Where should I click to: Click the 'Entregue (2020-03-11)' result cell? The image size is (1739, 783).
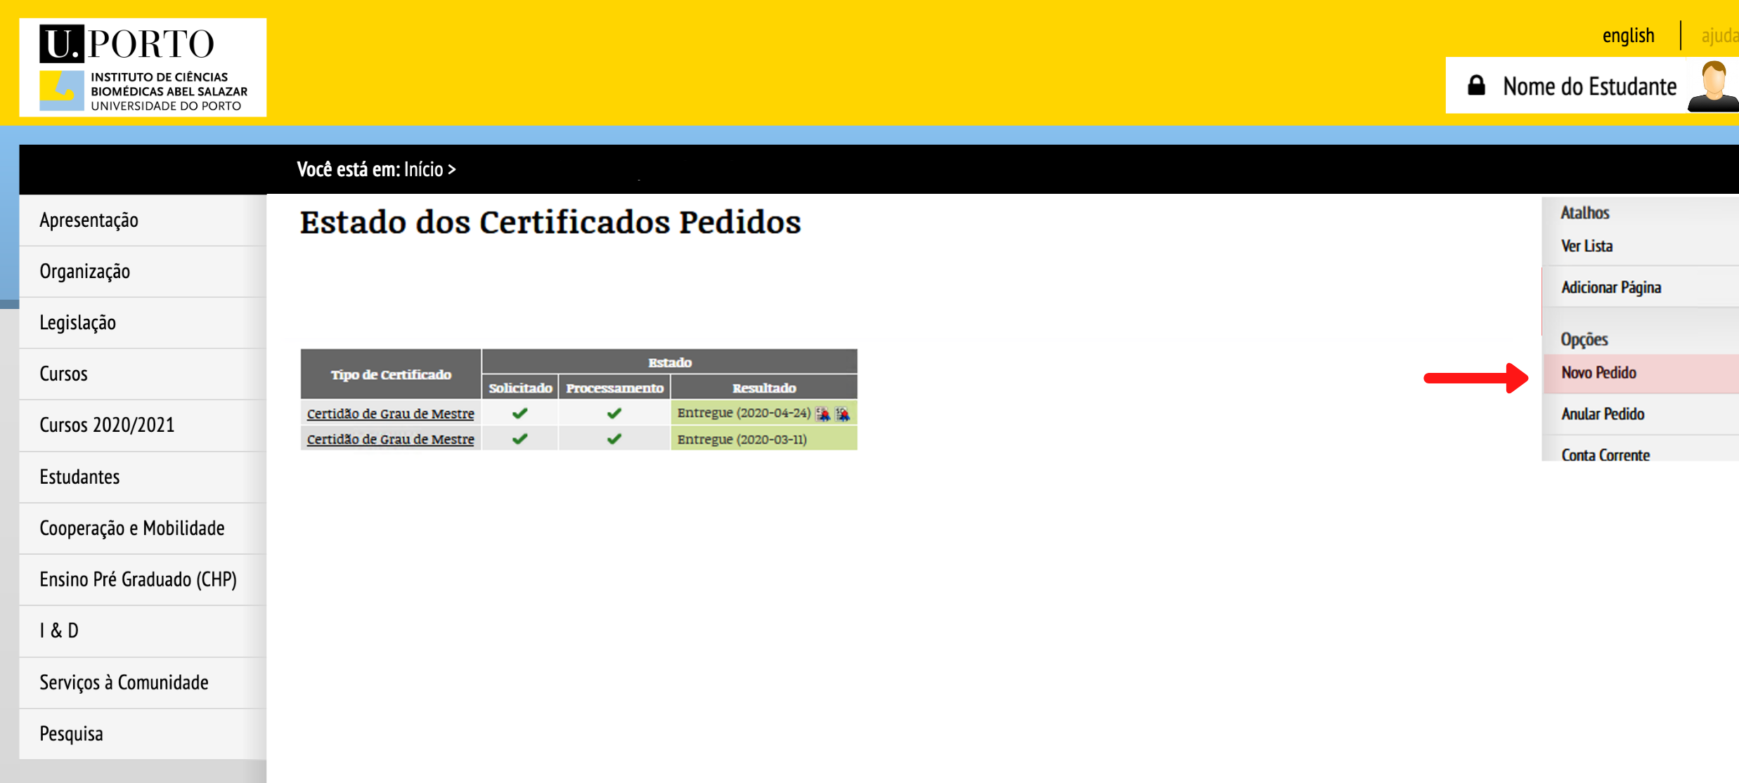pos(764,439)
